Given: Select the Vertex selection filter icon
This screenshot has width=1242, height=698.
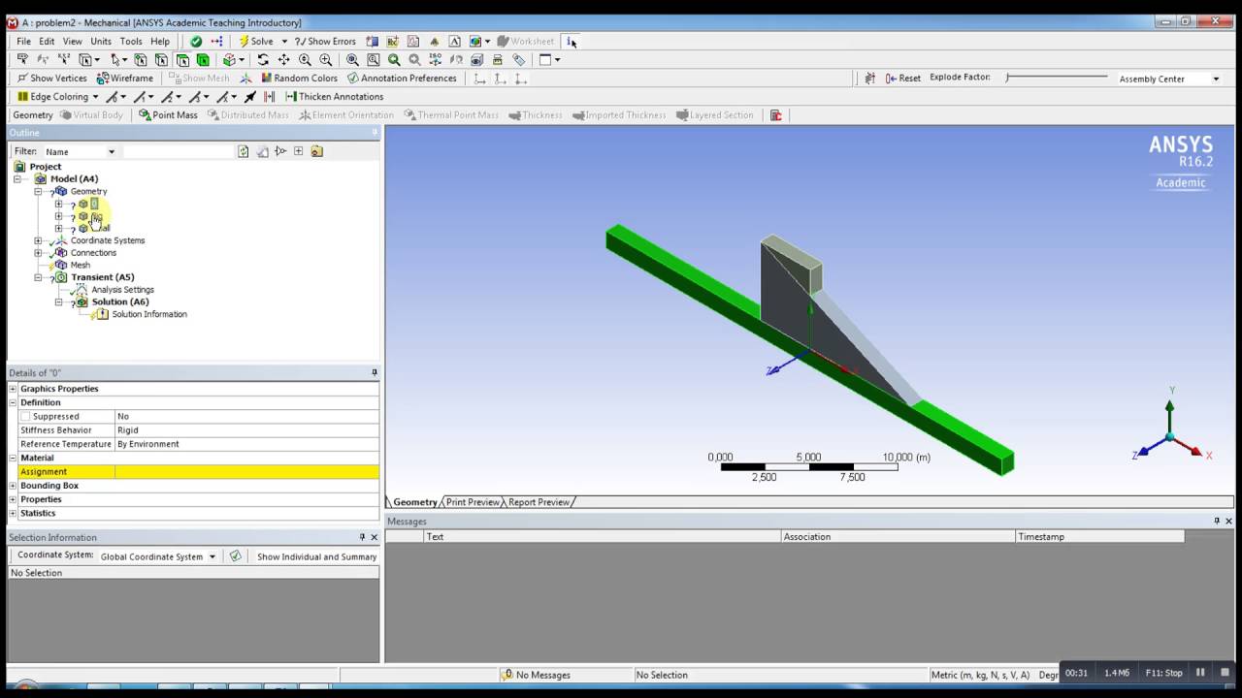Looking at the screenshot, I should point(141,60).
